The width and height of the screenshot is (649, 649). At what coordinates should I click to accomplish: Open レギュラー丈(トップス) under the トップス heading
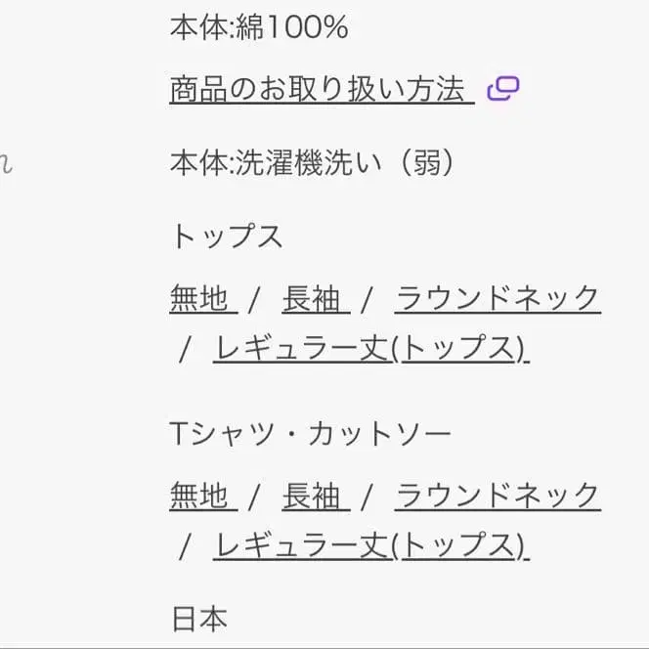[x=370, y=349]
